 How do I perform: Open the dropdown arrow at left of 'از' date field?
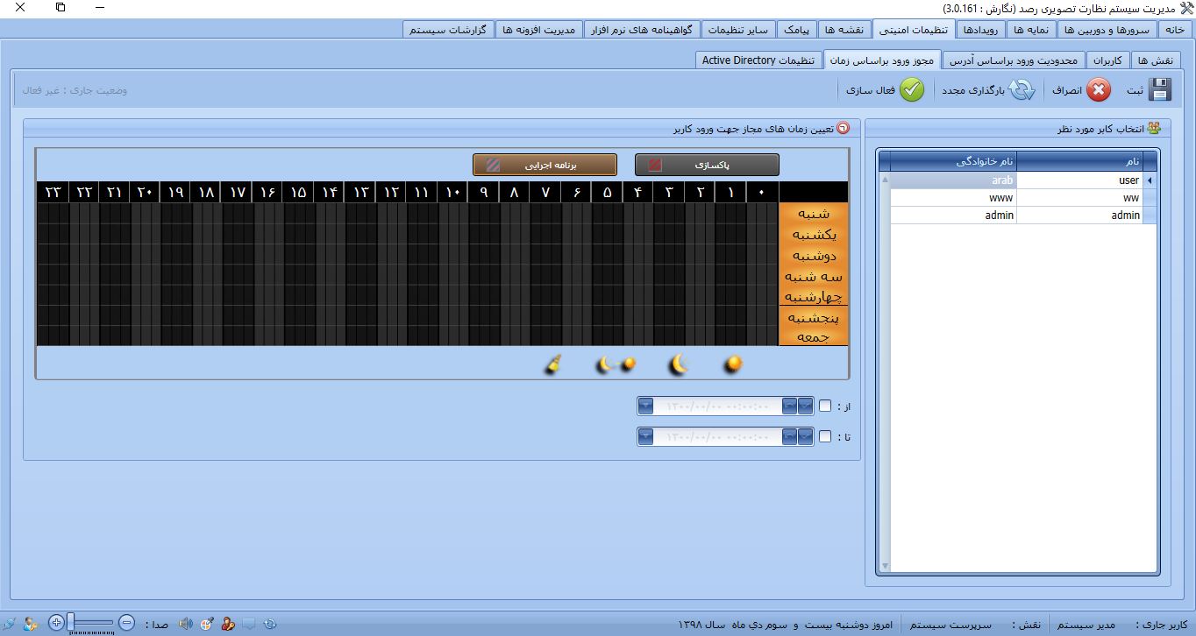tap(646, 406)
